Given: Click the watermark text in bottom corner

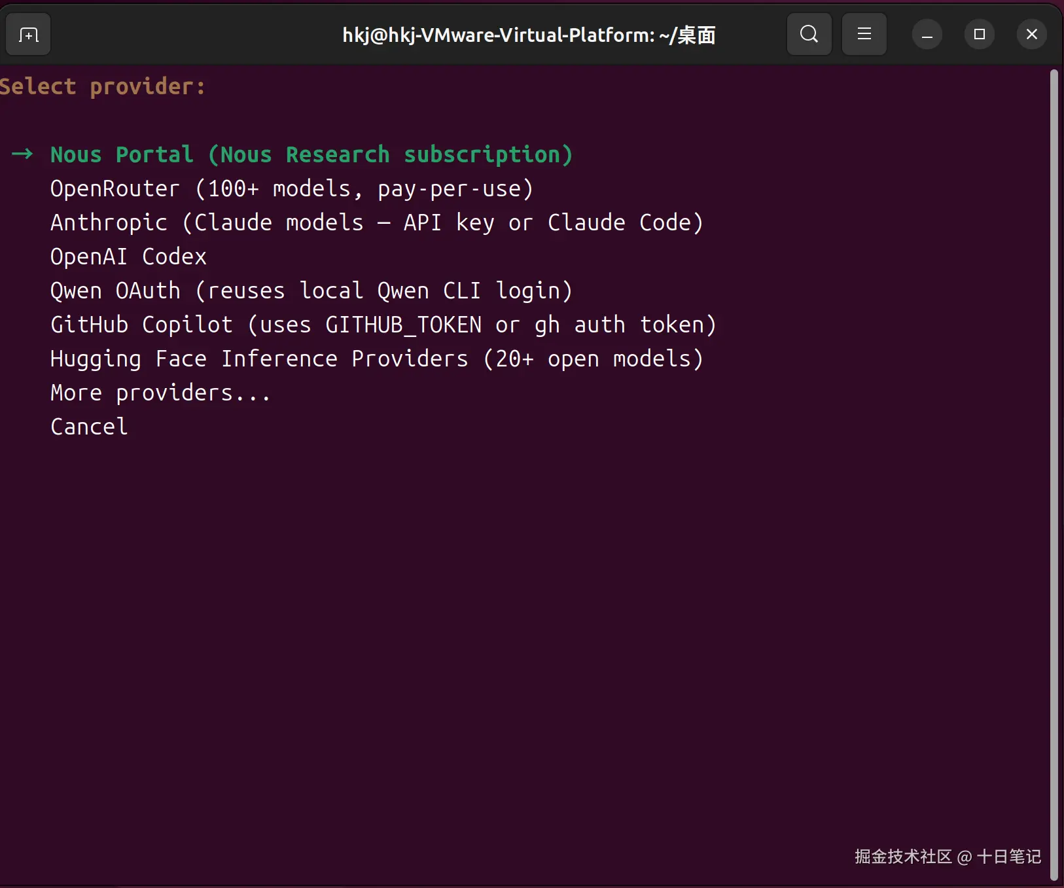Looking at the screenshot, I should click(948, 857).
